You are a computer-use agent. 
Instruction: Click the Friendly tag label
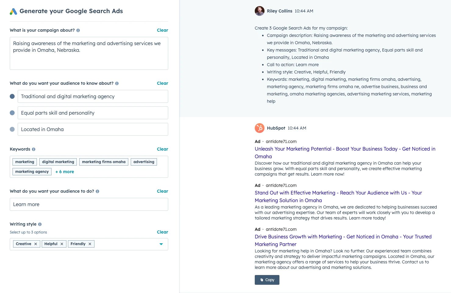[x=78, y=244]
